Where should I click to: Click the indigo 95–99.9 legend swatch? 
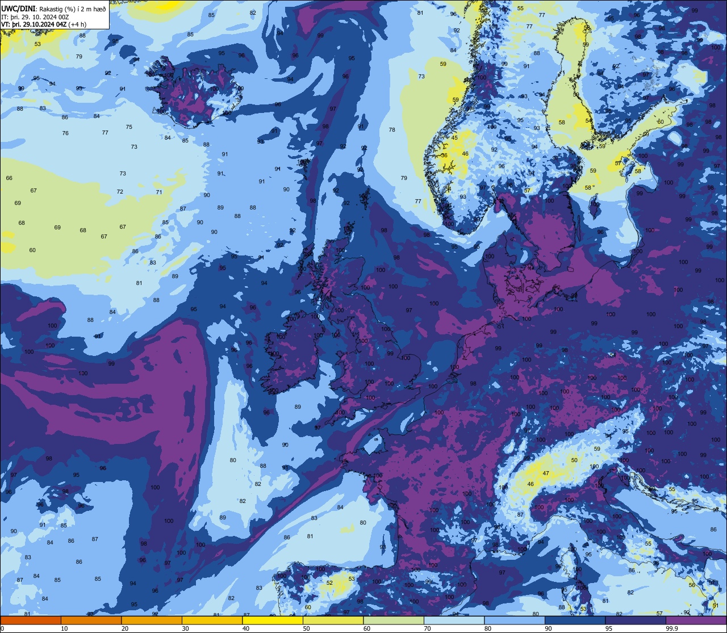tap(636, 620)
